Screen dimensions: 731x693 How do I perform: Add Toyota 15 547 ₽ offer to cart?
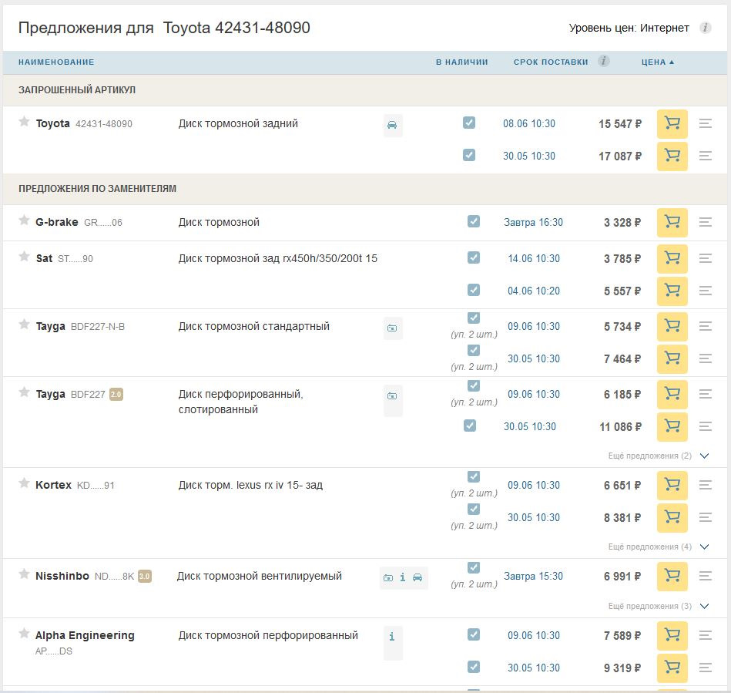point(672,124)
